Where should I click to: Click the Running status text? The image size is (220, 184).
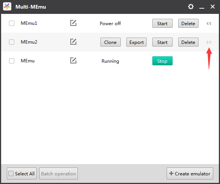pyautogui.click(x=110, y=61)
